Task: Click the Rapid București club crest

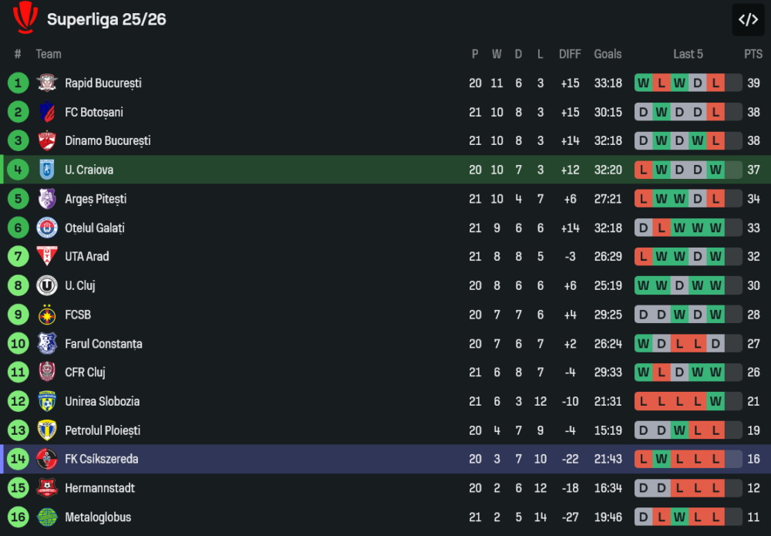Action: 47,83
